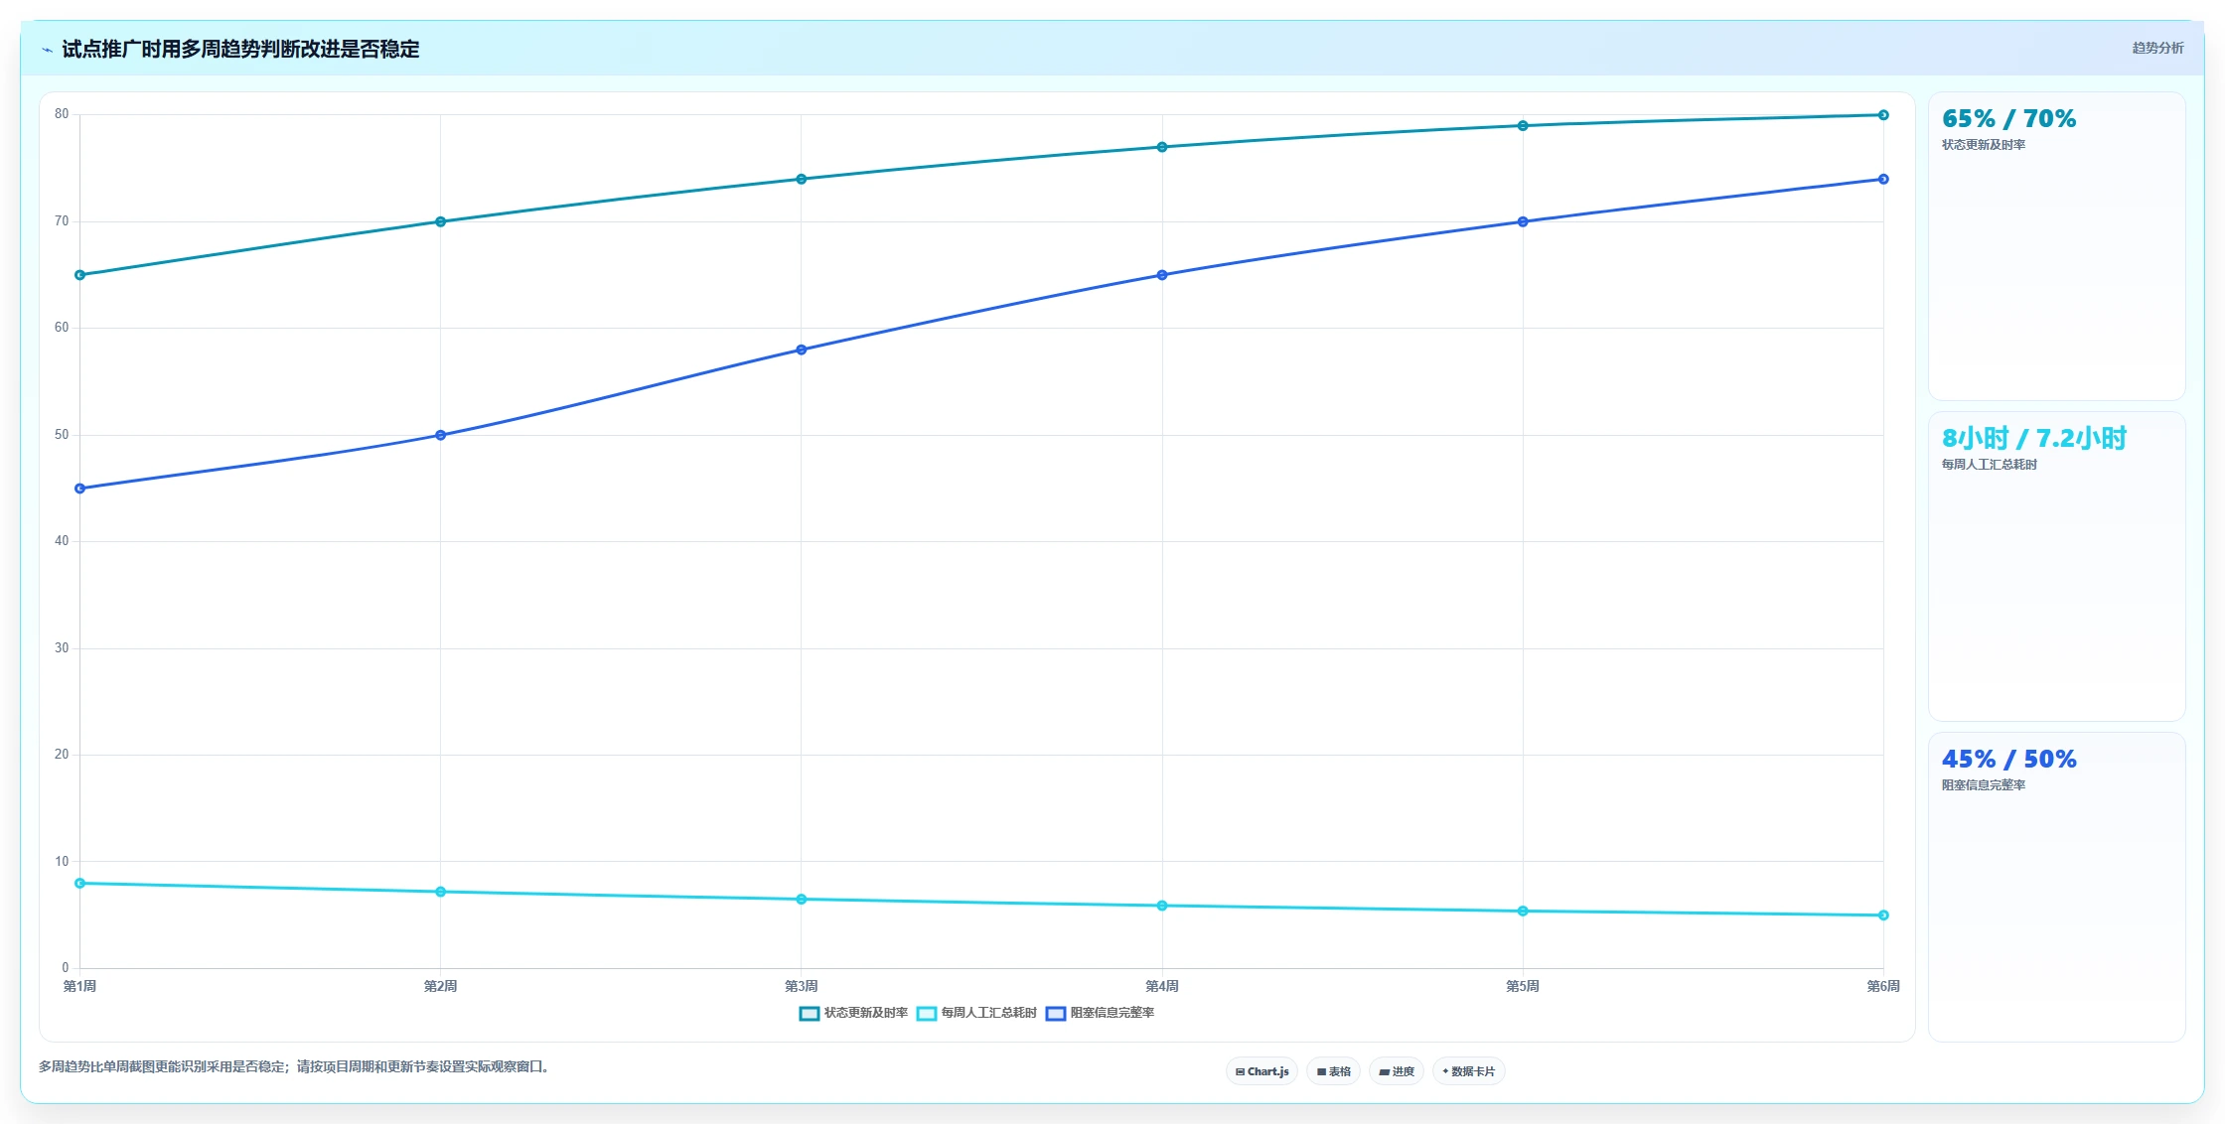Screen dimensions: 2225x1124
Task: Click the 状态更新及时率 point at 第5周
Action: 1523,126
